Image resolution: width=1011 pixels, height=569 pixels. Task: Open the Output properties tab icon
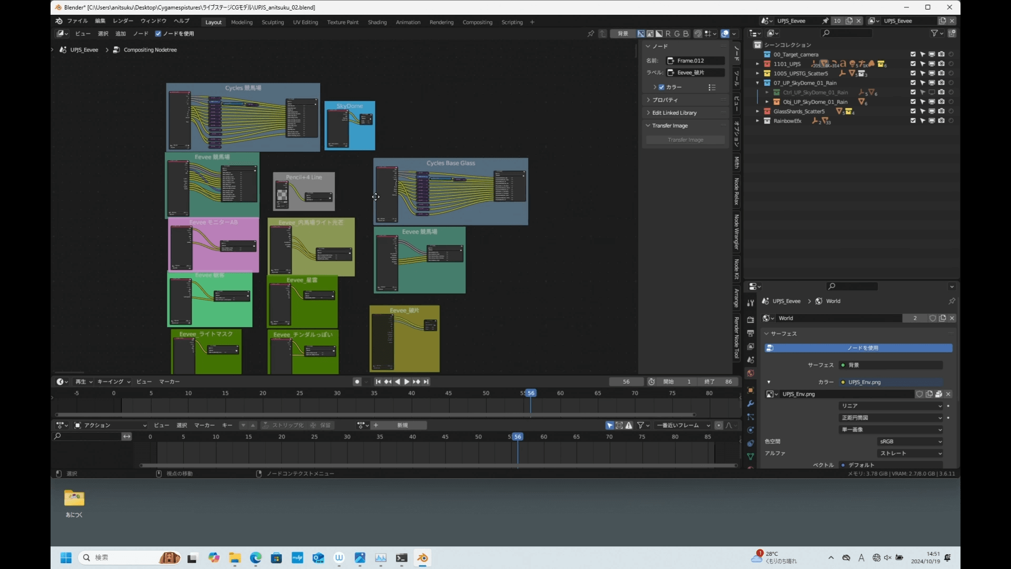pos(750,333)
